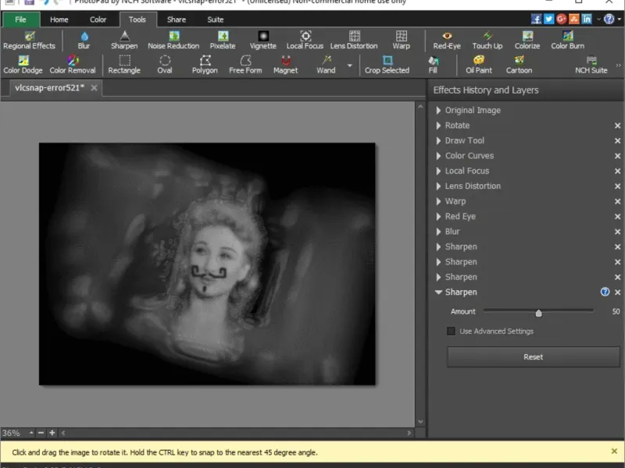Open the Lens Distortion tool
625x468 pixels.
[354, 40]
